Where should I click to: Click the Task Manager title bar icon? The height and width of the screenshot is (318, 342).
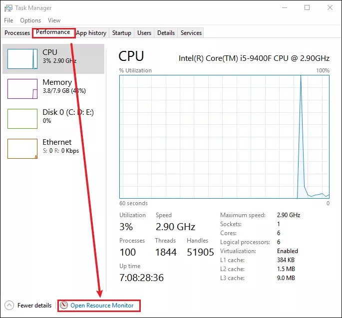click(8, 8)
